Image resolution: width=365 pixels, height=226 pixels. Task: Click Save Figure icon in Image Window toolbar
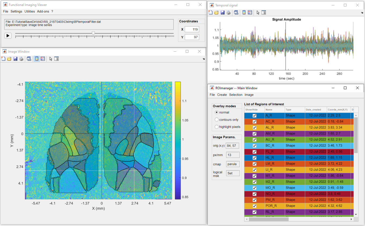pyautogui.click(x=15, y=59)
